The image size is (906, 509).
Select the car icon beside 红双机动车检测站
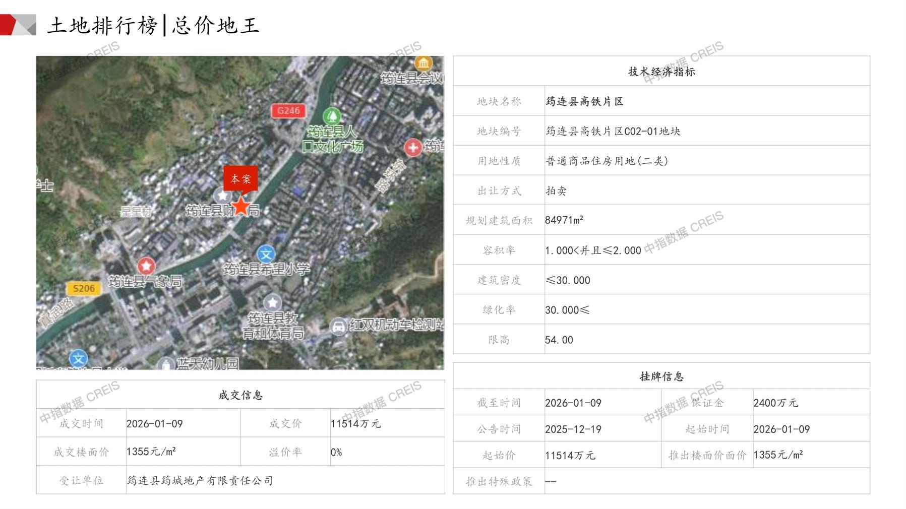[338, 326]
